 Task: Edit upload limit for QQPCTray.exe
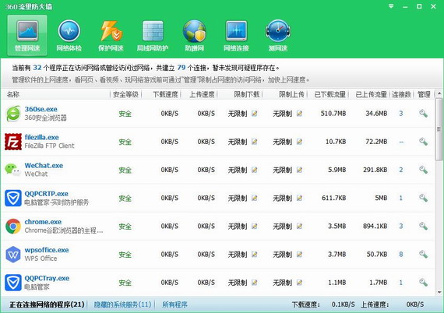click(299, 283)
